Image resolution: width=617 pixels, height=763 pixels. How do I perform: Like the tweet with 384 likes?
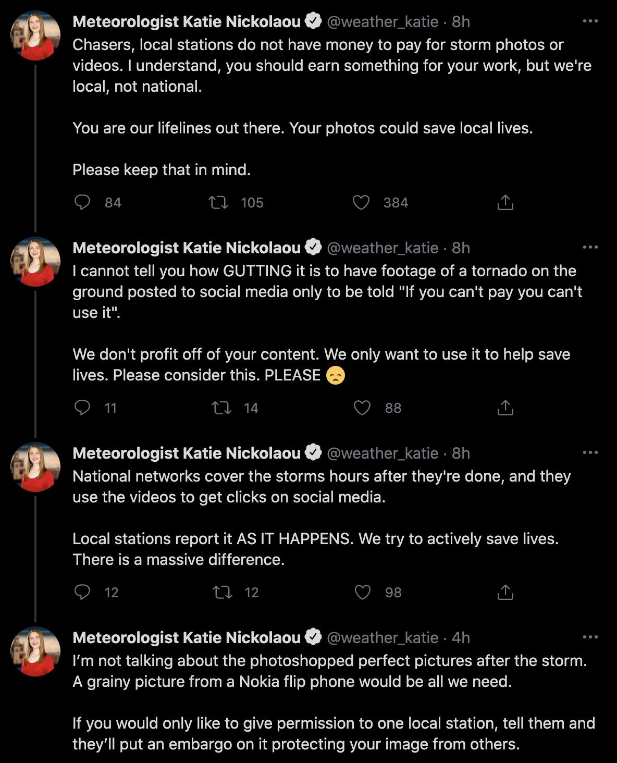(x=361, y=202)
